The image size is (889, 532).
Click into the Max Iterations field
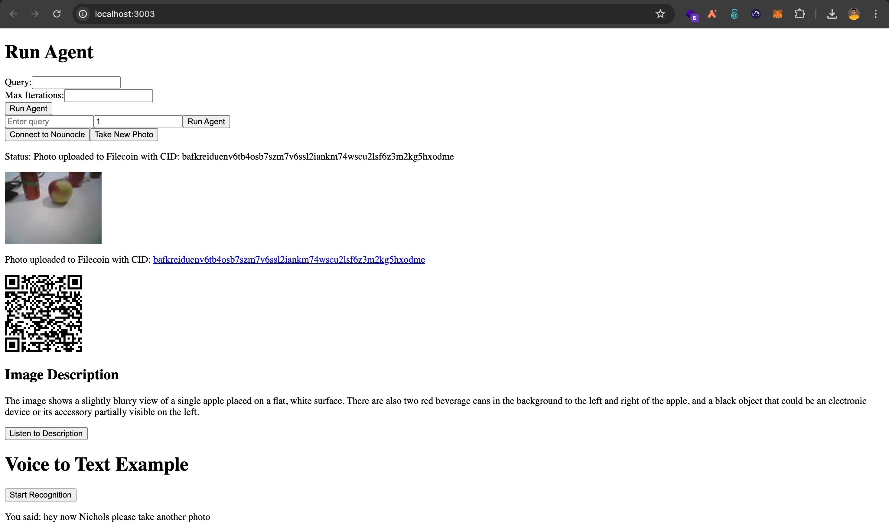tap(108, 95)
